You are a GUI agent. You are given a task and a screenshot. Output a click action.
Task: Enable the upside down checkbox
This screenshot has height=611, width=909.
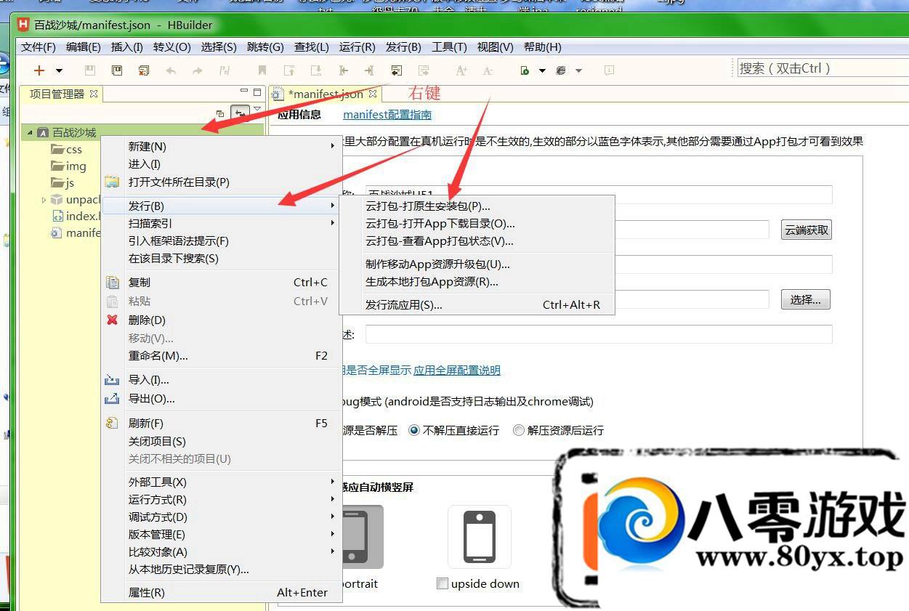(443, 583)
